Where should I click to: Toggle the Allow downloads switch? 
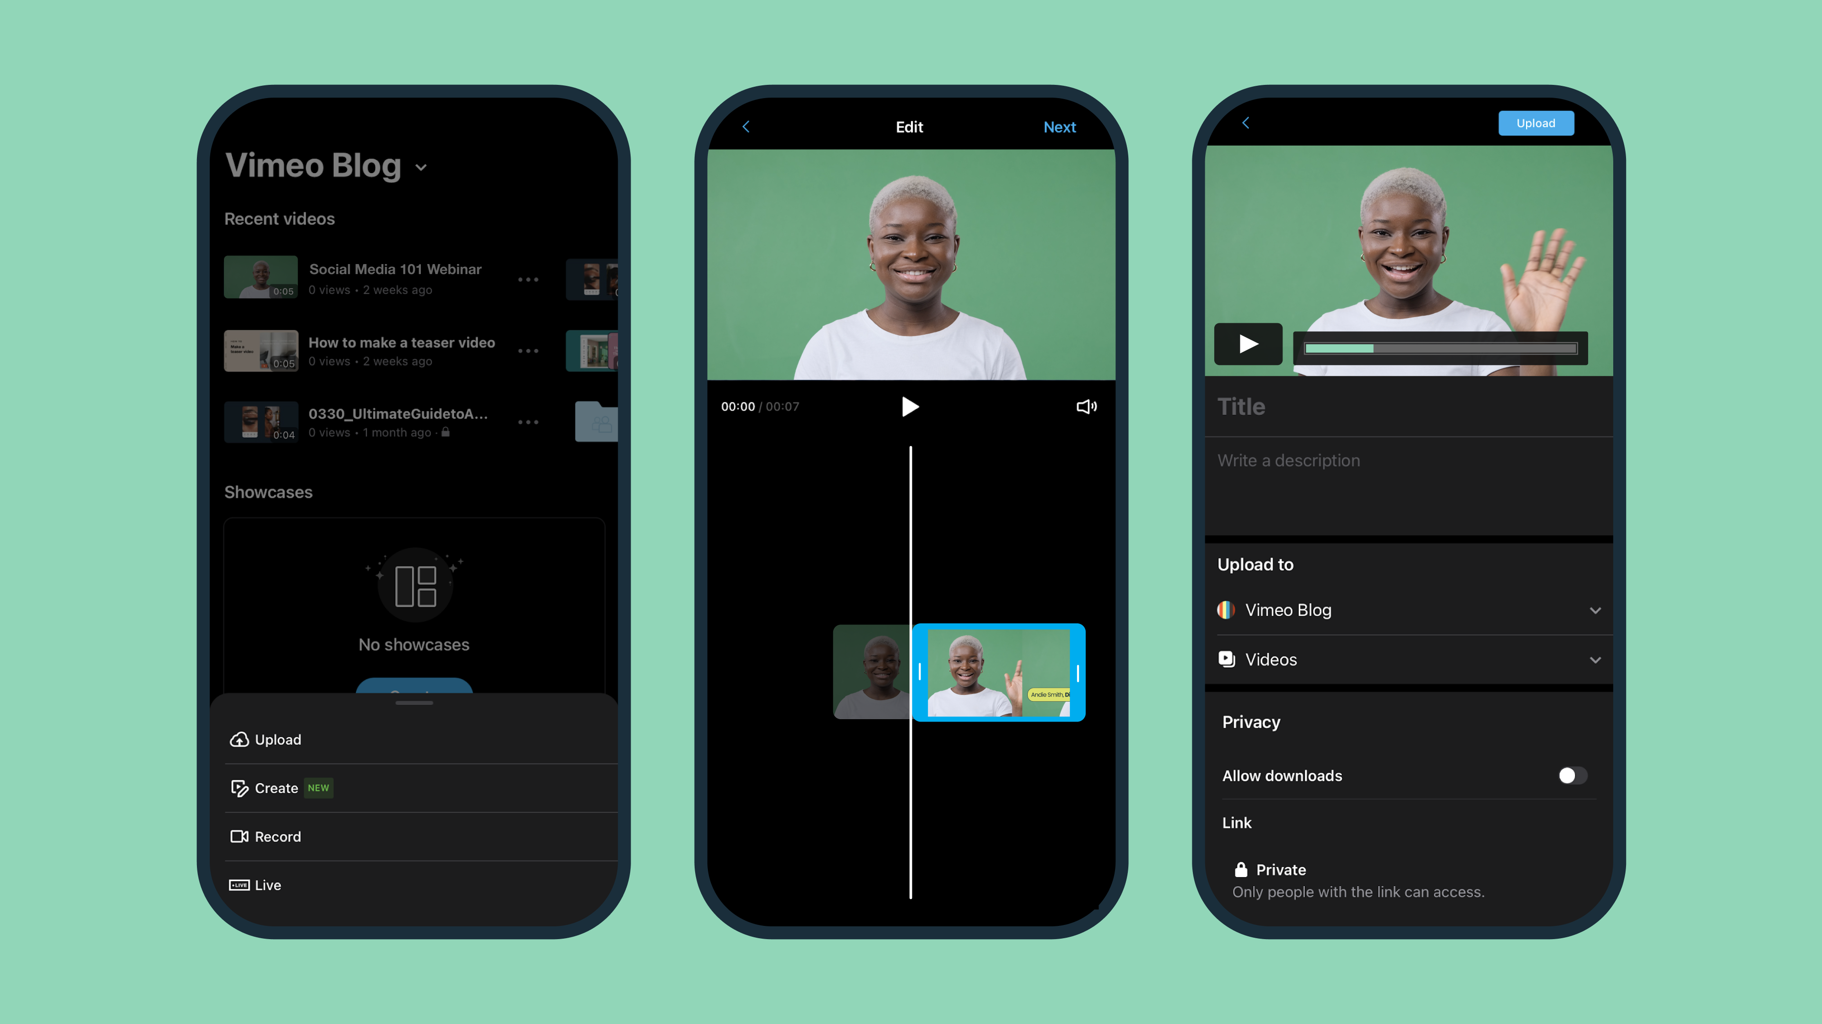pyautogui.click(x=1572, y=776)
